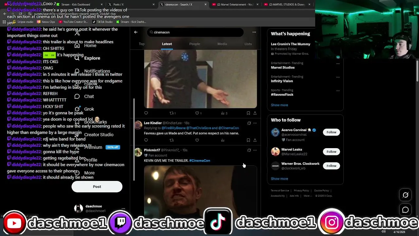Switch to Stream - Kick Dashboard browser tab
The image size is (419, 236).
[79, 5]
